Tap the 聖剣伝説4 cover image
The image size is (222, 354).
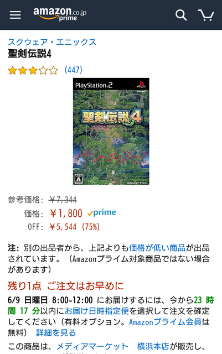pos(111,132)
